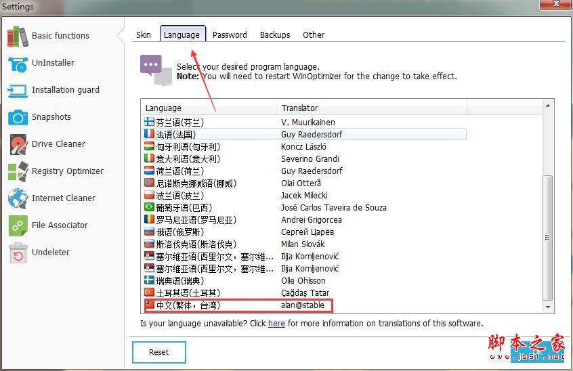Image resolution: width=573 pixels, height=371 pixels.
Task: Click the Slovak flag icon
Action: [149, 244]
